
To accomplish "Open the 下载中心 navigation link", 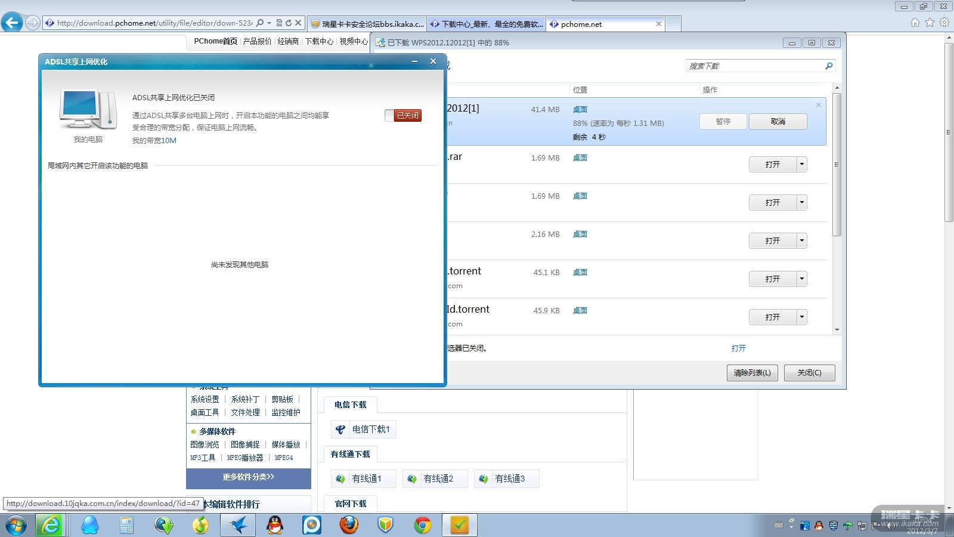I will (x=319, y=41).
